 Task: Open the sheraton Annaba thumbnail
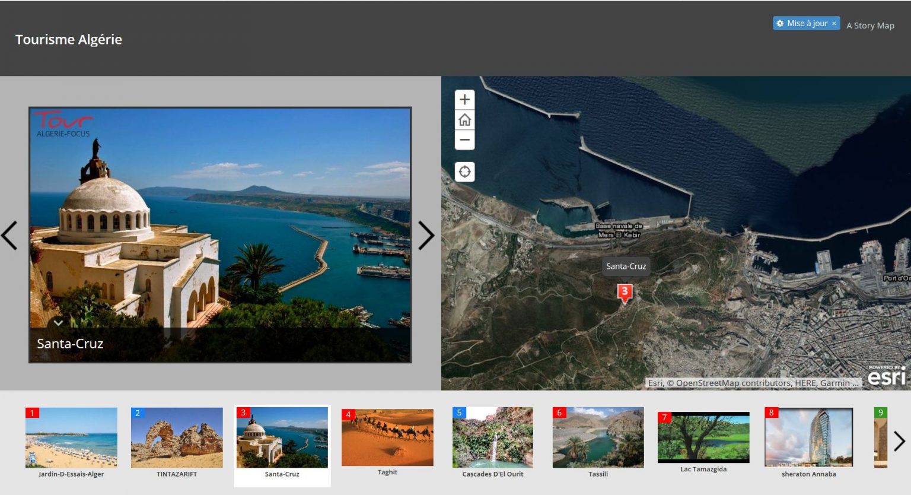point(808,438)
